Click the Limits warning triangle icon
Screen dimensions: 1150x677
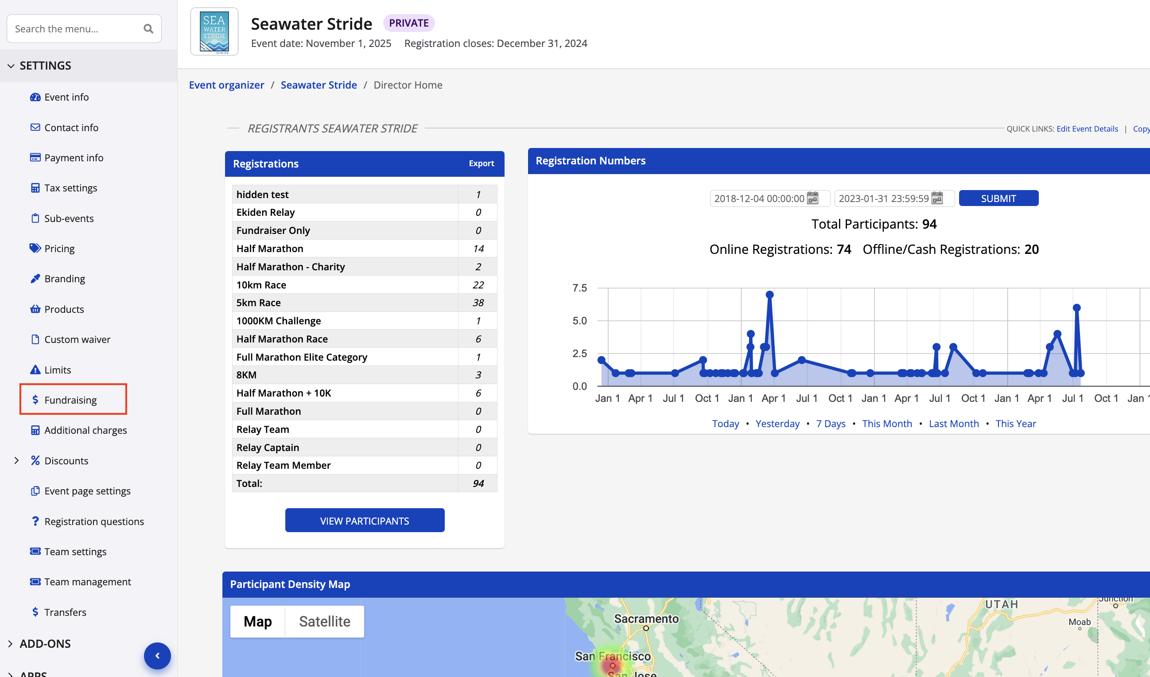point(35,370)
